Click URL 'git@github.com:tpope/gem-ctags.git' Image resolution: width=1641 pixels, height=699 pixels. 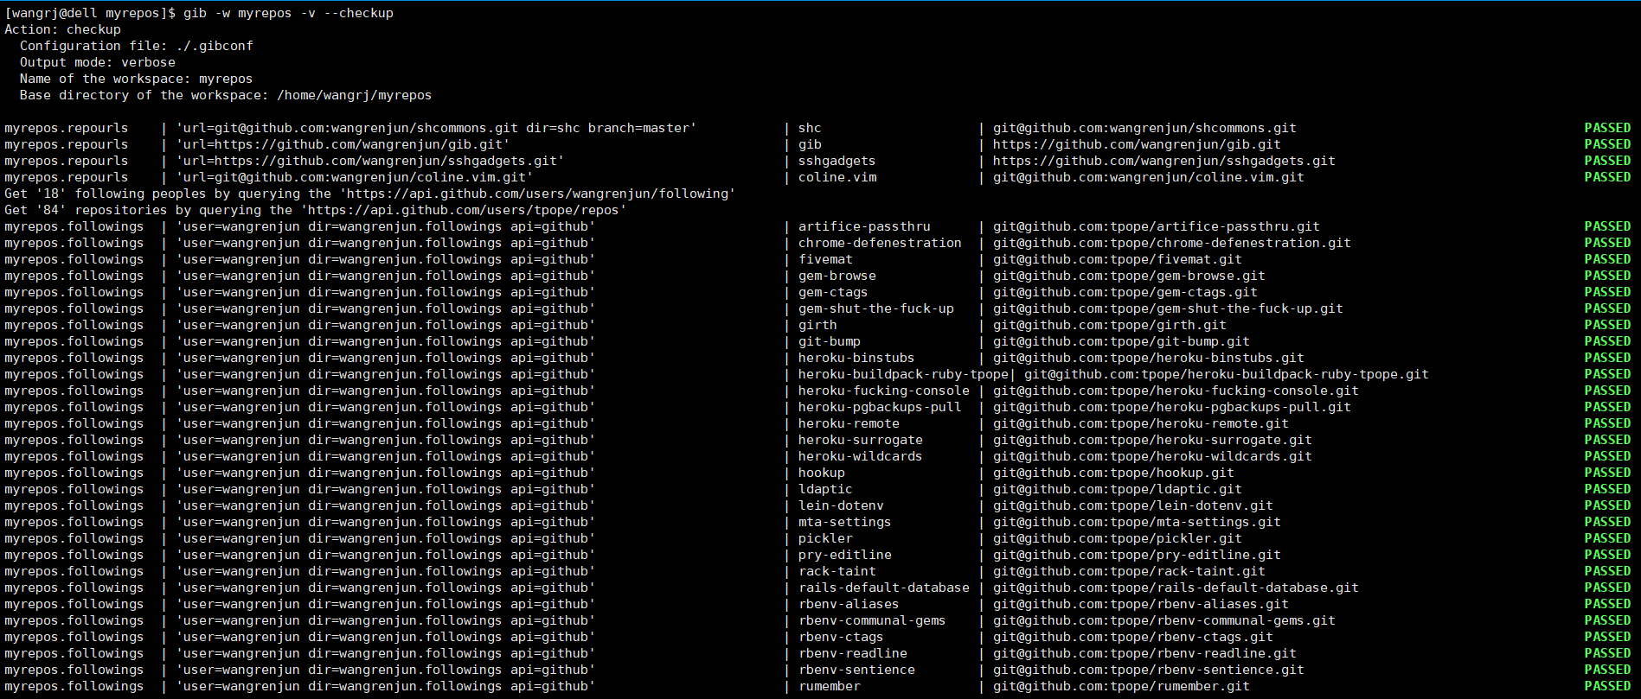[1125, 292]
